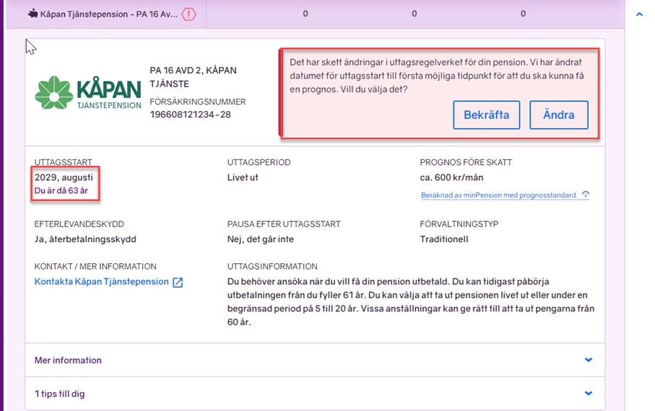Click the red hexagon warning icon
Viewport: 655px width, 411px height.
tap(188, 14)
